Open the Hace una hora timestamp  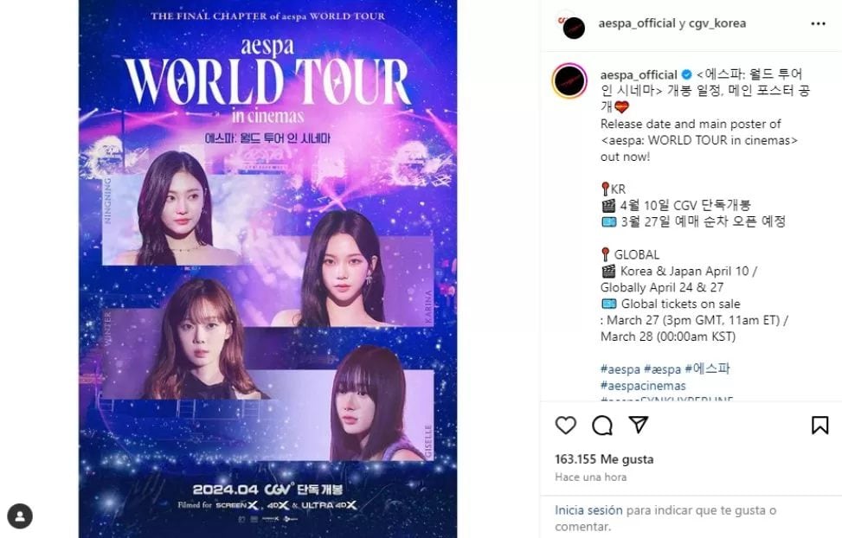coord(591,477)
